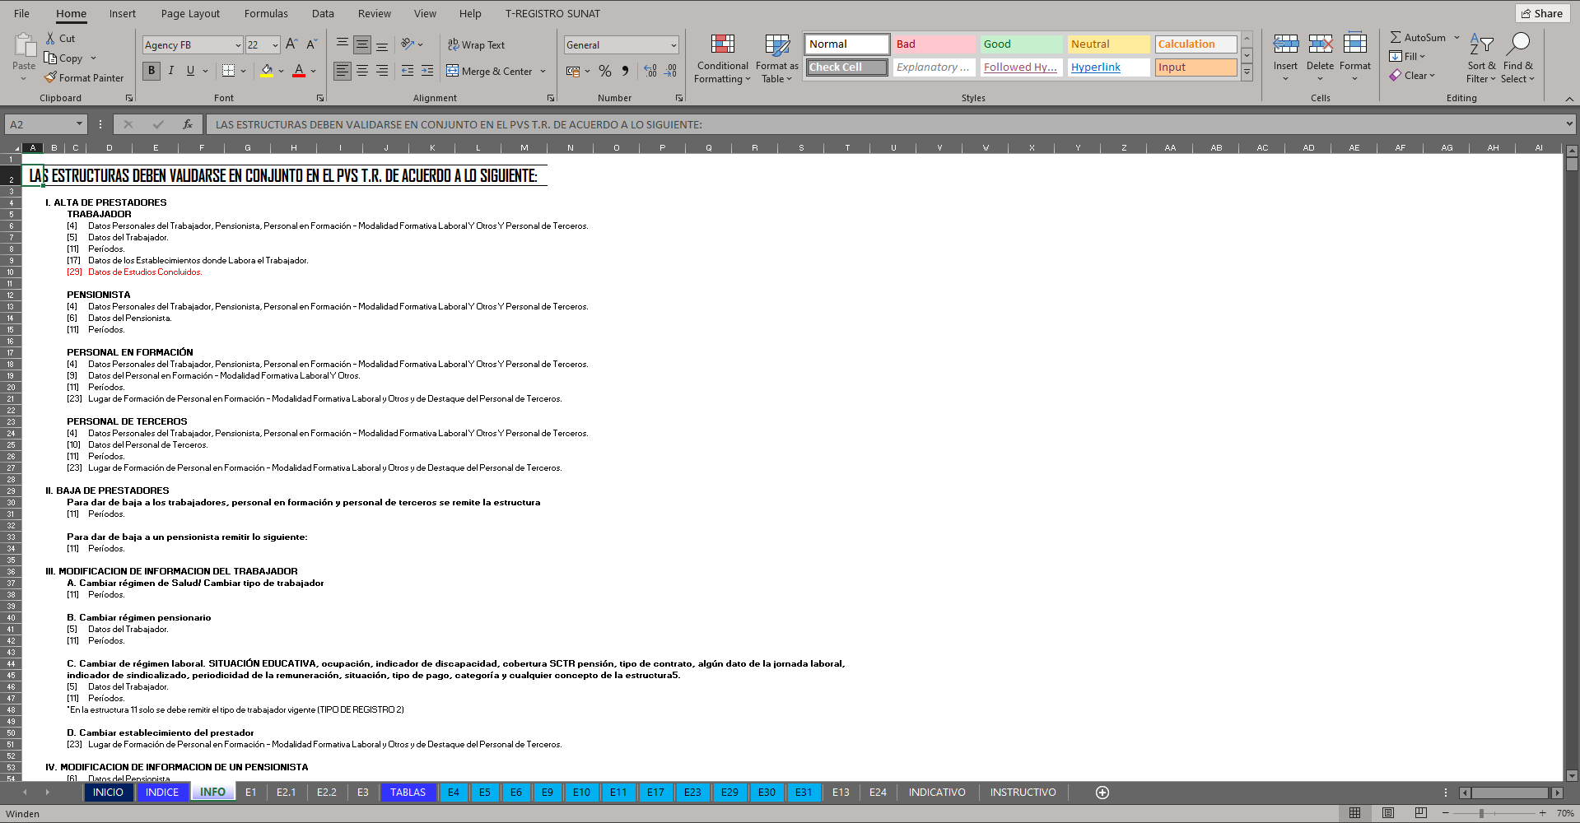Expand Merge & Center dropdown arrow
This screenshot has height=823, width=1580.
tap(543, 72)
